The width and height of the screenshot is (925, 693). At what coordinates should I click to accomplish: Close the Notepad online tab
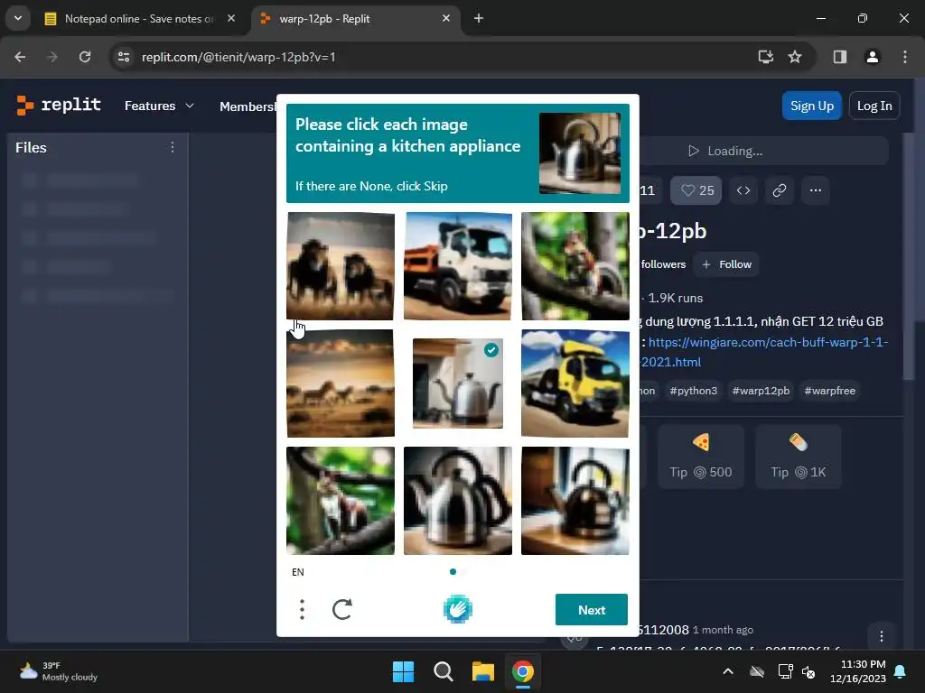click(231, 19)
